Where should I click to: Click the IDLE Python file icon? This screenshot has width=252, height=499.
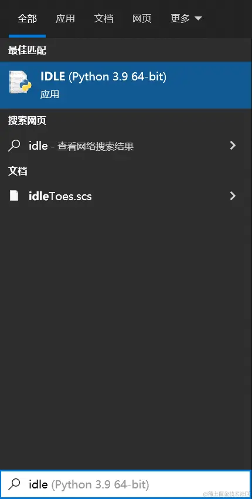coord(20,82)
